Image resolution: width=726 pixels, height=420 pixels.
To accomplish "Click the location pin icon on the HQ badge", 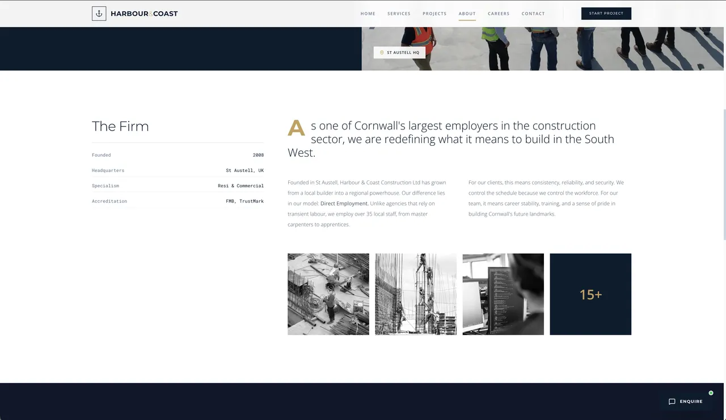I will point(382,53).
